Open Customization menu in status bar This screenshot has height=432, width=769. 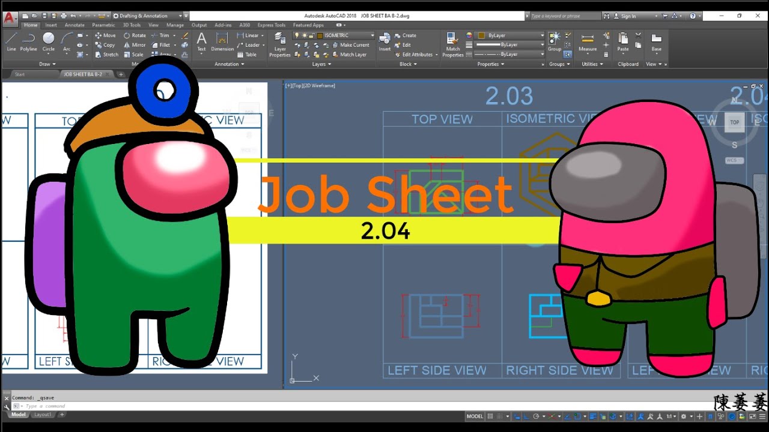click(x=762, y=416)
